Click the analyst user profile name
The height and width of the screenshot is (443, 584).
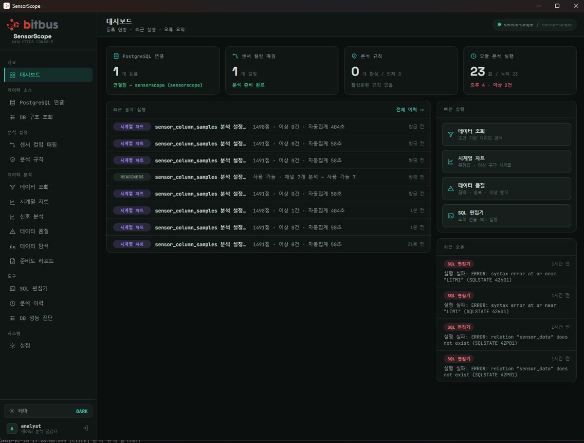[31, 426]
